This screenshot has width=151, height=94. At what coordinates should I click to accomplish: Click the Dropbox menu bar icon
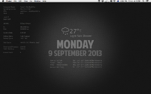pos(103,1)
